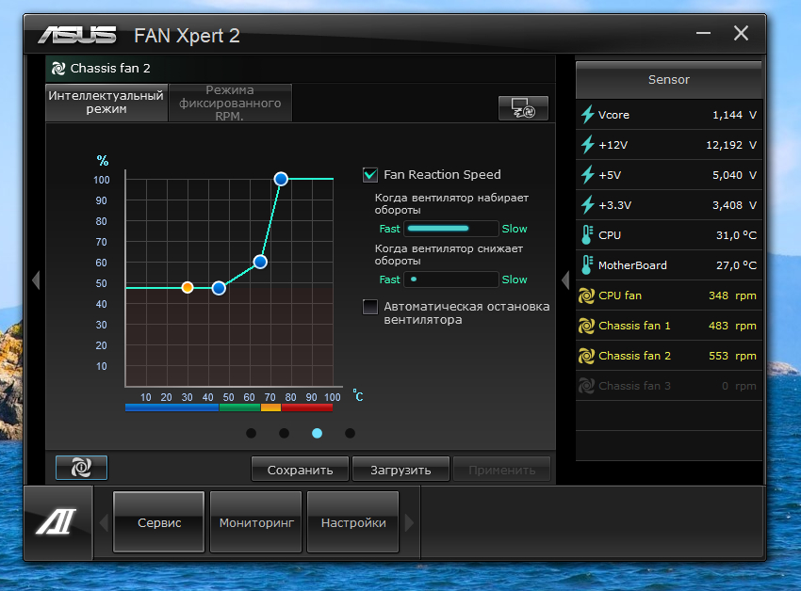Click the red segment of temperature color bar
This screenshot has height=591, width=801.
307,407
